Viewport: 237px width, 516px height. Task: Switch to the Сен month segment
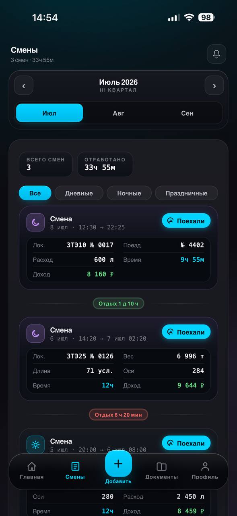(x=187, y=113)
